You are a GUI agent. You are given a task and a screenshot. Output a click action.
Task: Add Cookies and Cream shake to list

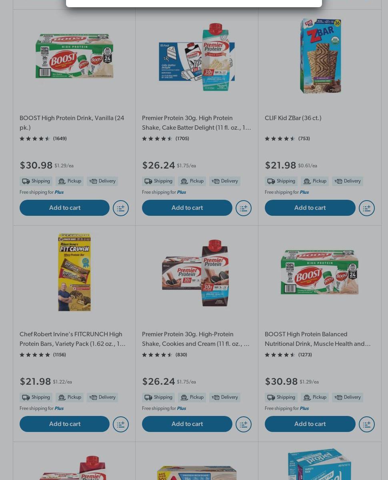tap(244, 424)
